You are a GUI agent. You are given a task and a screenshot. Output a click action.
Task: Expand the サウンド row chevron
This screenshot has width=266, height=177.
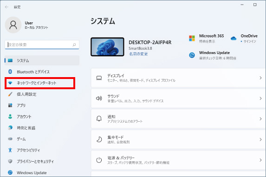click(260, 98)
